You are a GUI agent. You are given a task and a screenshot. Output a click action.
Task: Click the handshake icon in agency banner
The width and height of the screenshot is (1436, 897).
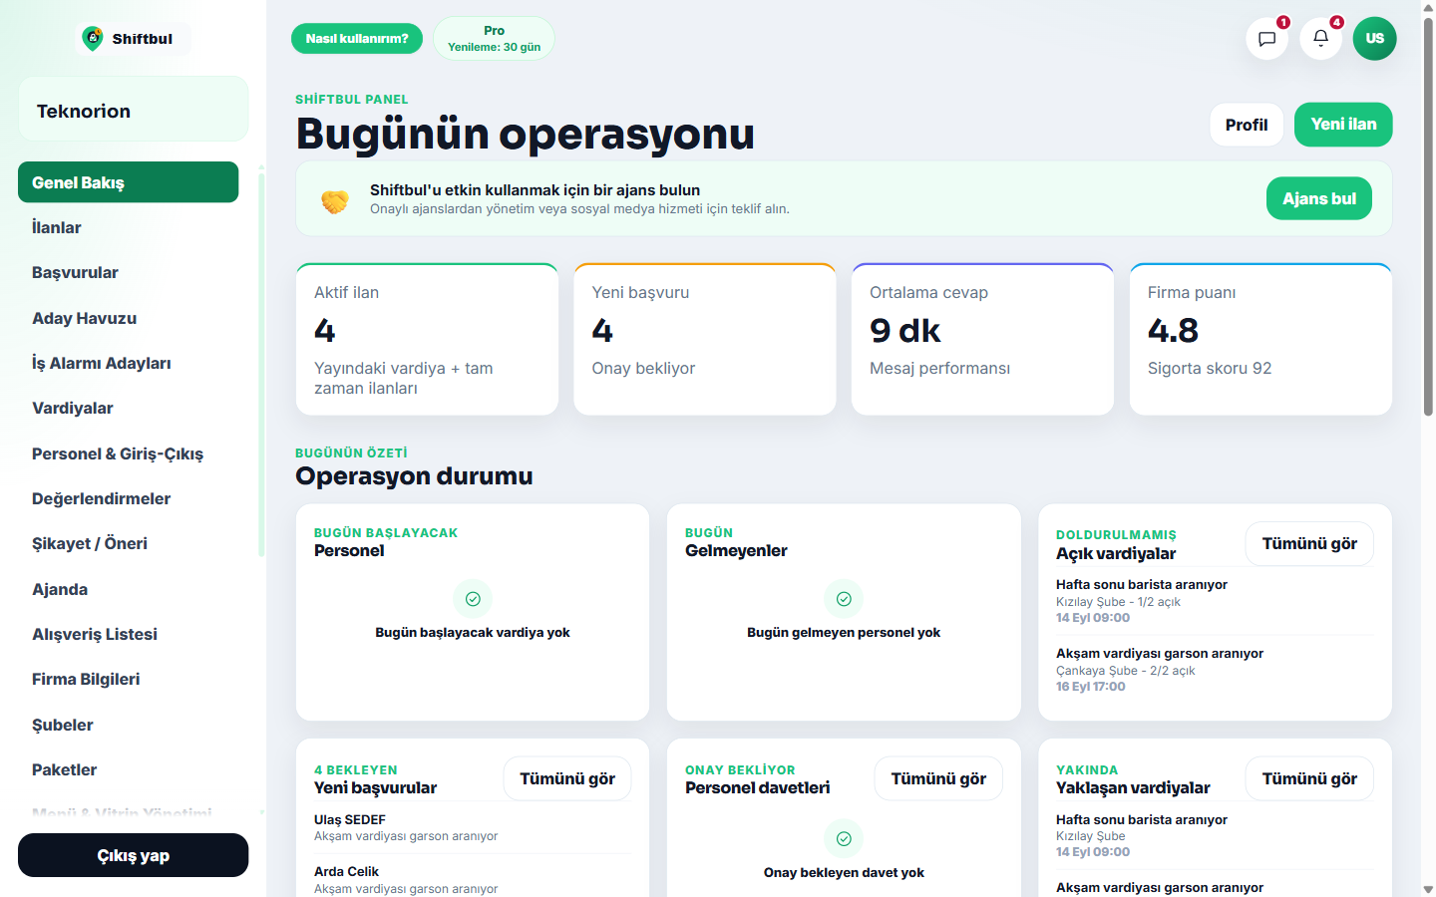click(335, 200)
